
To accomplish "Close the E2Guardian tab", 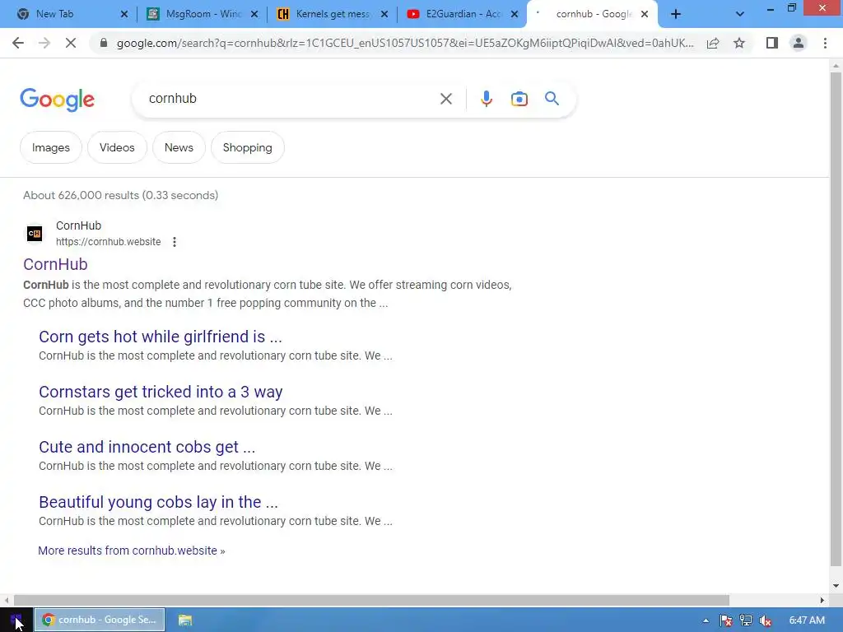I will pos(515,15).
